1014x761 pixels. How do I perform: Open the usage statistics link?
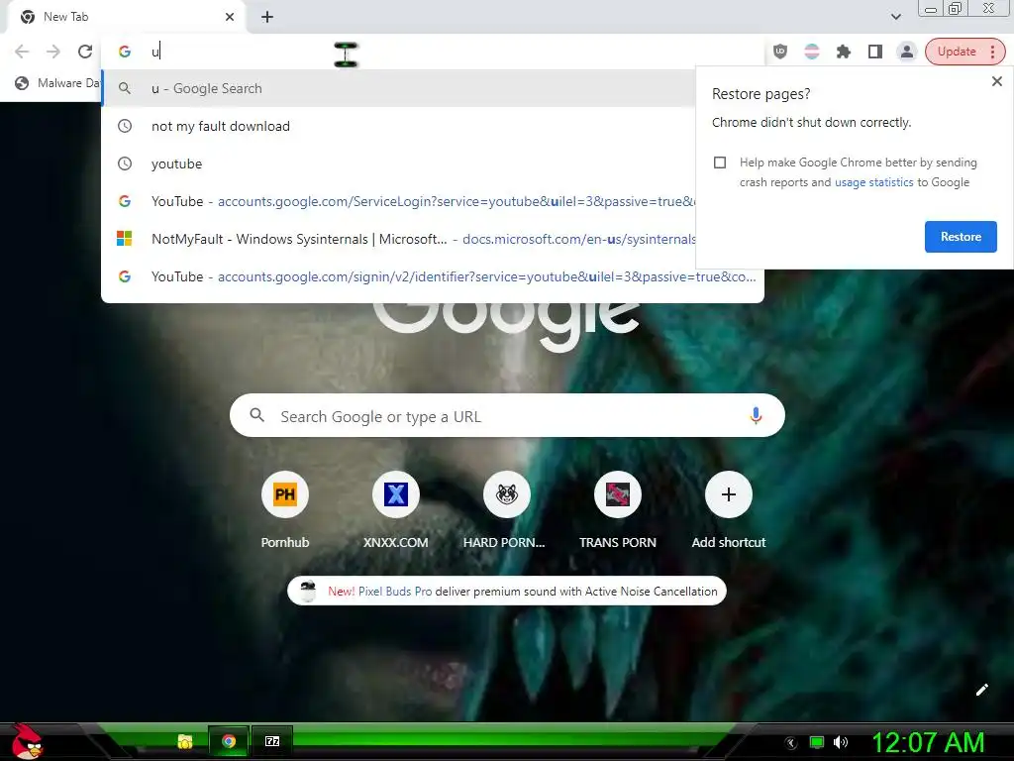coord(873,182)
